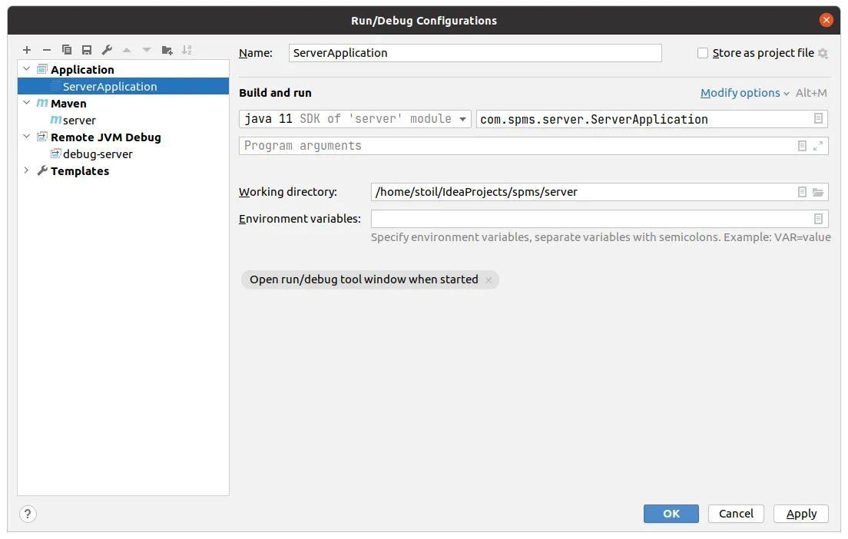Click the browse folder icon for working directory

(818, 192)
